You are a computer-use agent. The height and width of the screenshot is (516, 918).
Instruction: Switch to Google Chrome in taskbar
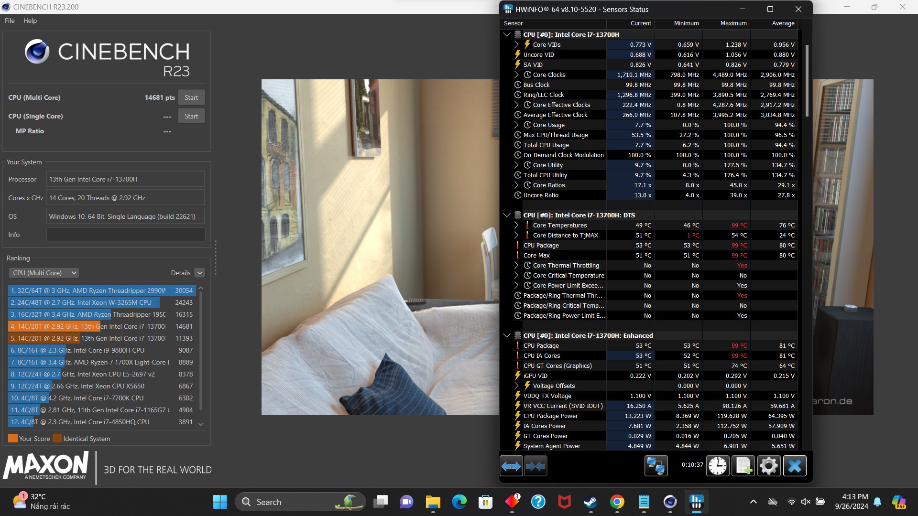(617, 502)
